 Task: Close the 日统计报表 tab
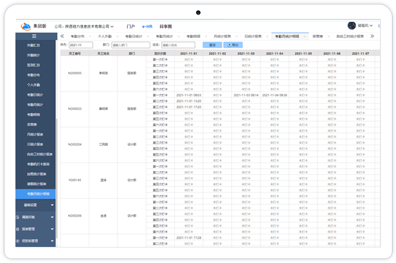point(267,37)
